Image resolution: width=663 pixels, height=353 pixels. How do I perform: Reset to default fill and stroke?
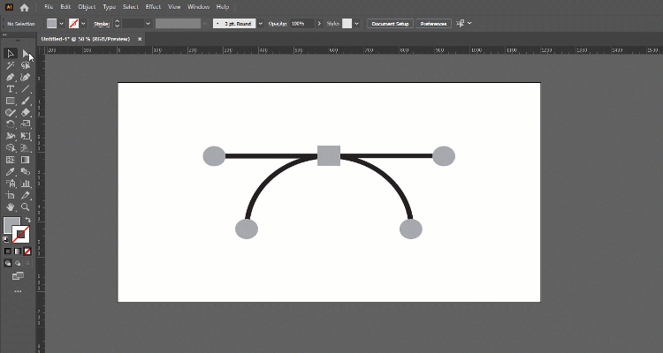point(7,239)
